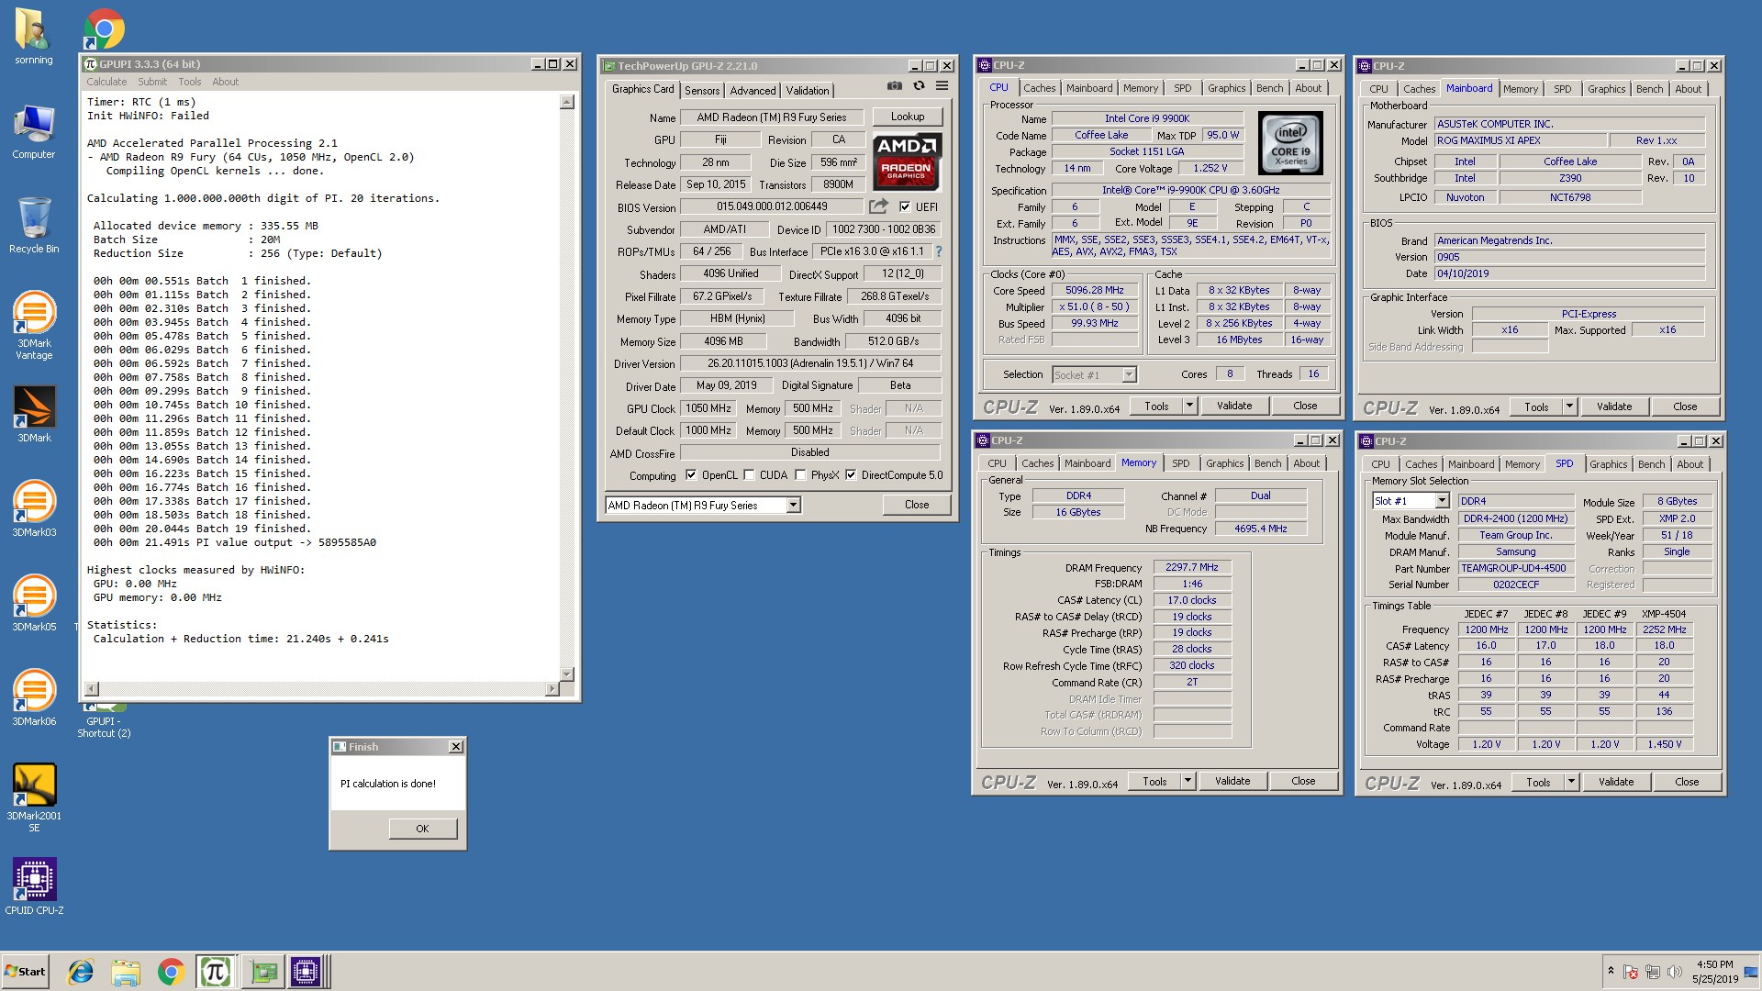Click Validate in the Memory window
This screenshot has width=1762, height=991.
click(x=1232, y=781)
